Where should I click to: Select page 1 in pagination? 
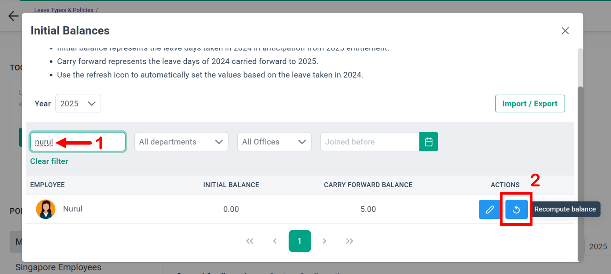[300, 241]
